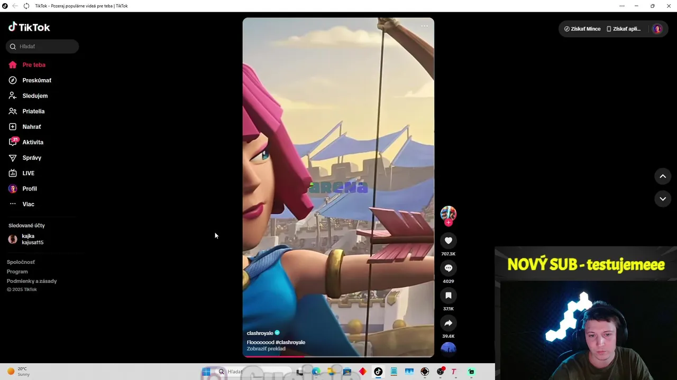Screen dimensions: 677x380
Task: Open Microsoft Store from taskbar
Action: coord(347,372)
